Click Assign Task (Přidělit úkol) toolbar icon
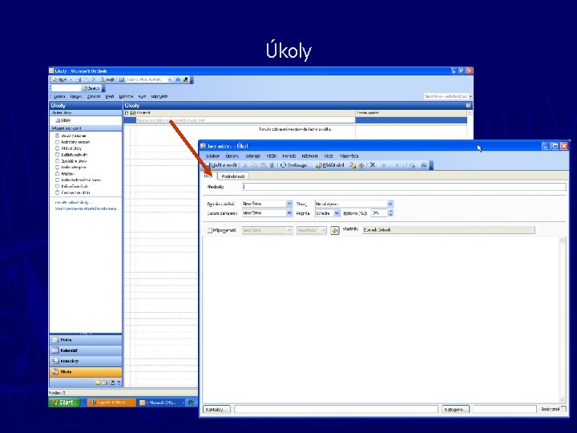 click(x=330, y=165)
